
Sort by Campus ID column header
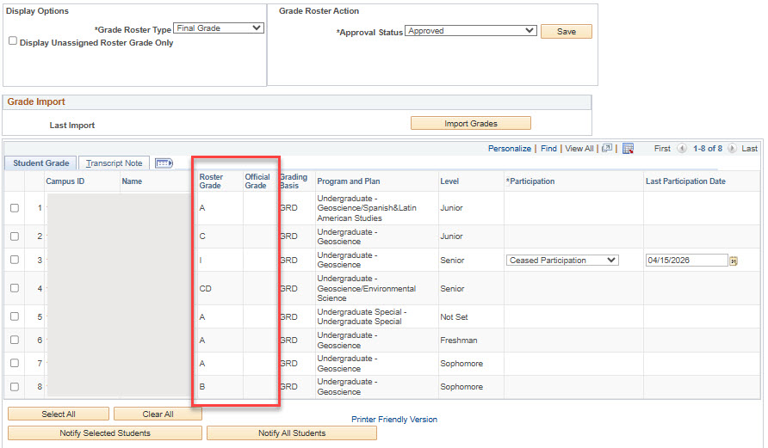[x=65, y=181]
